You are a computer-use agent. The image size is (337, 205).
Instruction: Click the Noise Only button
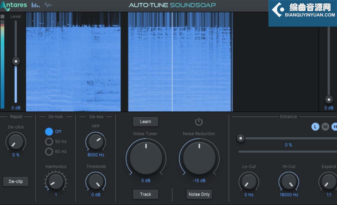click(199, 194)
